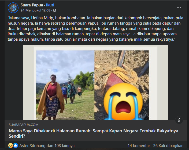
Task: Open the article headline Mama Saya Dibakar
Action: click(x=93, y=133)
